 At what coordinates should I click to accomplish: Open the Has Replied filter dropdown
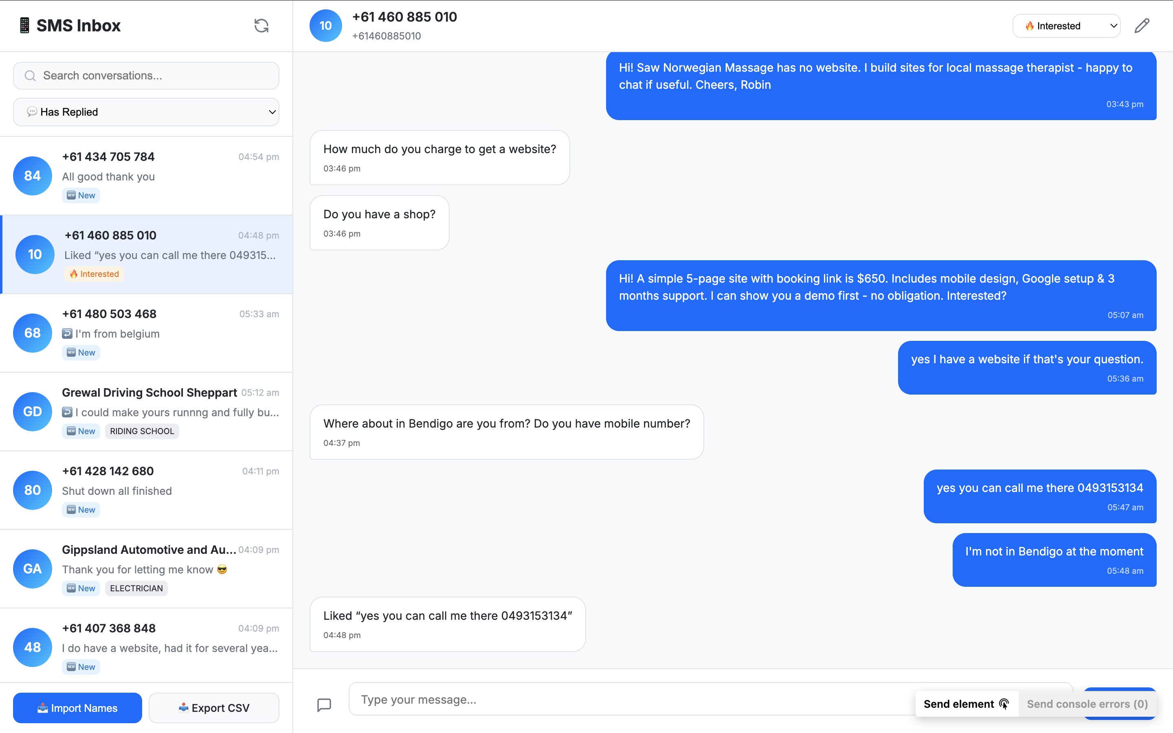tap(146, 112)
